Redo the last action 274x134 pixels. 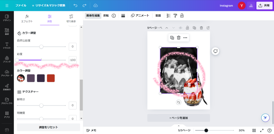pos(84,6)
